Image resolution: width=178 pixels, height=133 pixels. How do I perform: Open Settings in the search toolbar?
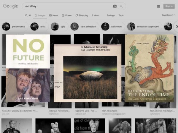click(x=111, y=15)
